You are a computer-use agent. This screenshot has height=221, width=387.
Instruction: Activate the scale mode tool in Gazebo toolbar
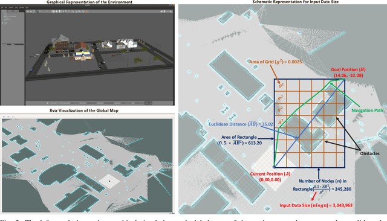37,11
